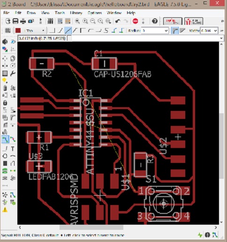Select the right-angle wire bend style
Viewport: 227px width, 242px height.
click(52, 30)
